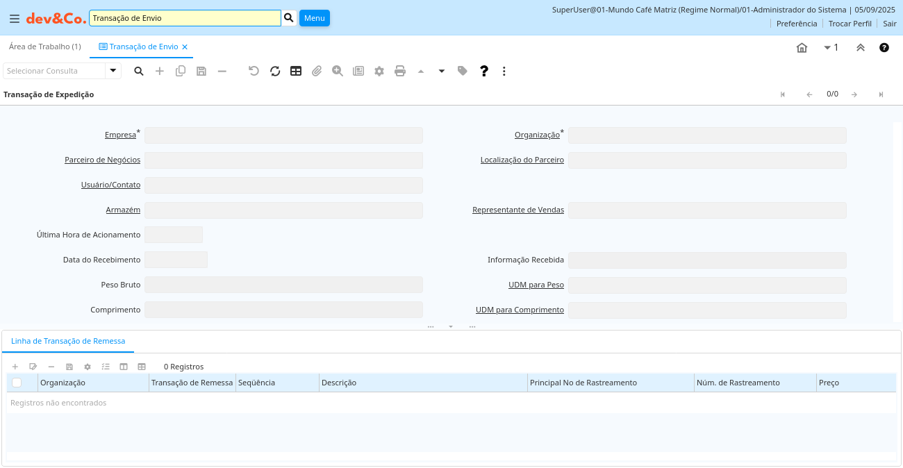Screen dimensions: 903x468
Task: Expand the Selecionar Consulta dropdown
Action: (x=113, y=71)
